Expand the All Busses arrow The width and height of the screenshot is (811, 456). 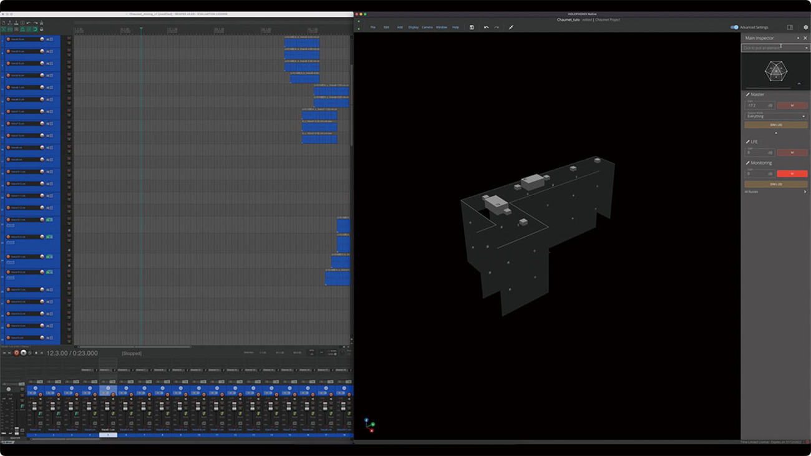coord(805,192)
